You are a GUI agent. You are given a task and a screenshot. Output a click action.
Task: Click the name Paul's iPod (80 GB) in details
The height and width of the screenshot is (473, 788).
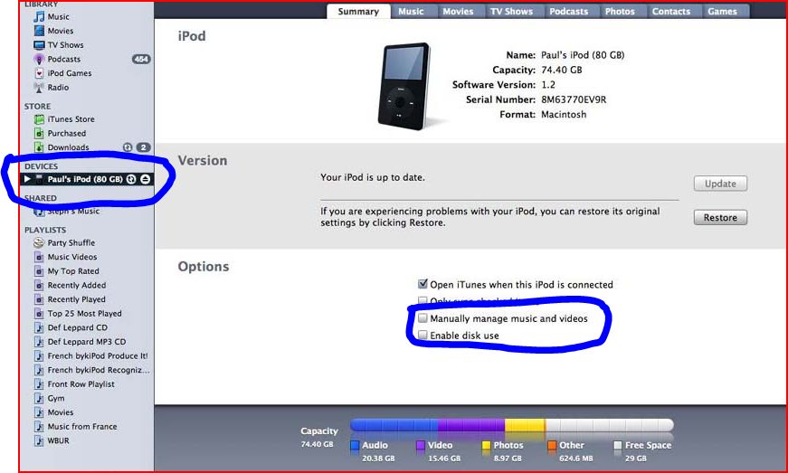coord(583,55)
